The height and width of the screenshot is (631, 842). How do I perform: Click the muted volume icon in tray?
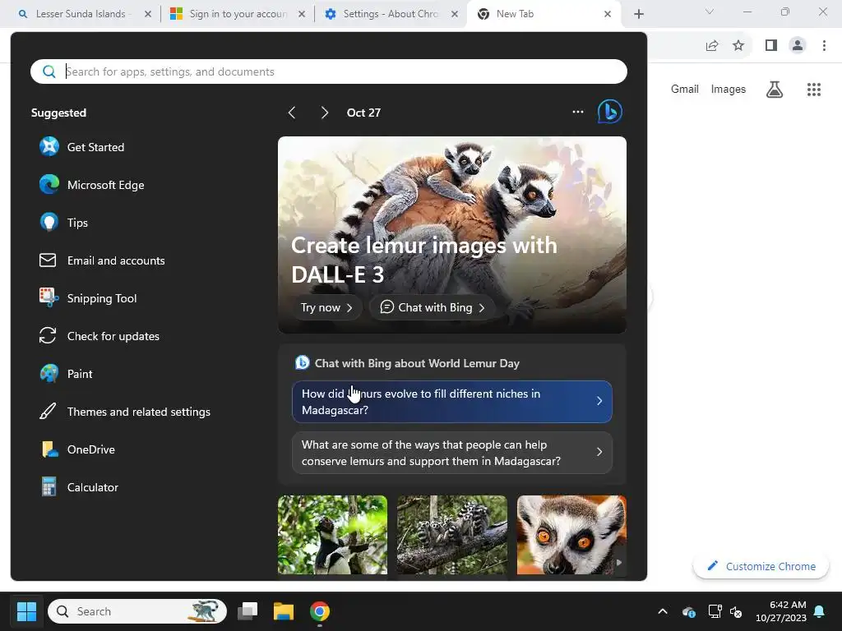point(736,611)
